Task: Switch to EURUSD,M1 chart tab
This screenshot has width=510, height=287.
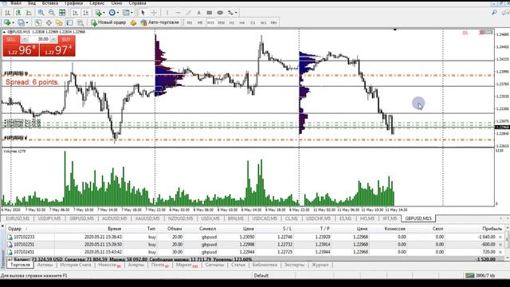Action: tap(18, 218)
